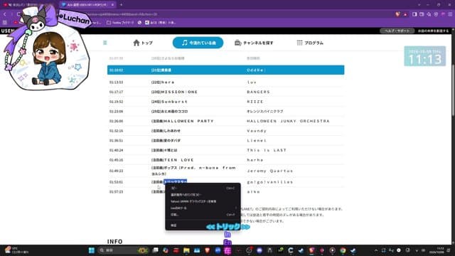455x256 pixels.
Task: Open the weather widget in the taskbar
Action: point(17,250)
